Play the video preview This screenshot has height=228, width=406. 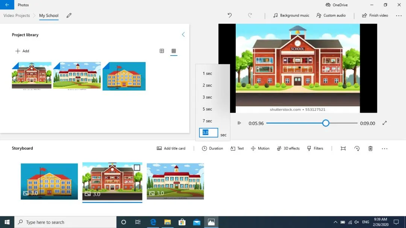239,123
